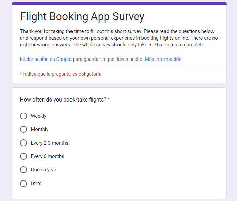Mark the Every 6 months radio circle
Screen dimensions: 237x201
click(23, 156)
